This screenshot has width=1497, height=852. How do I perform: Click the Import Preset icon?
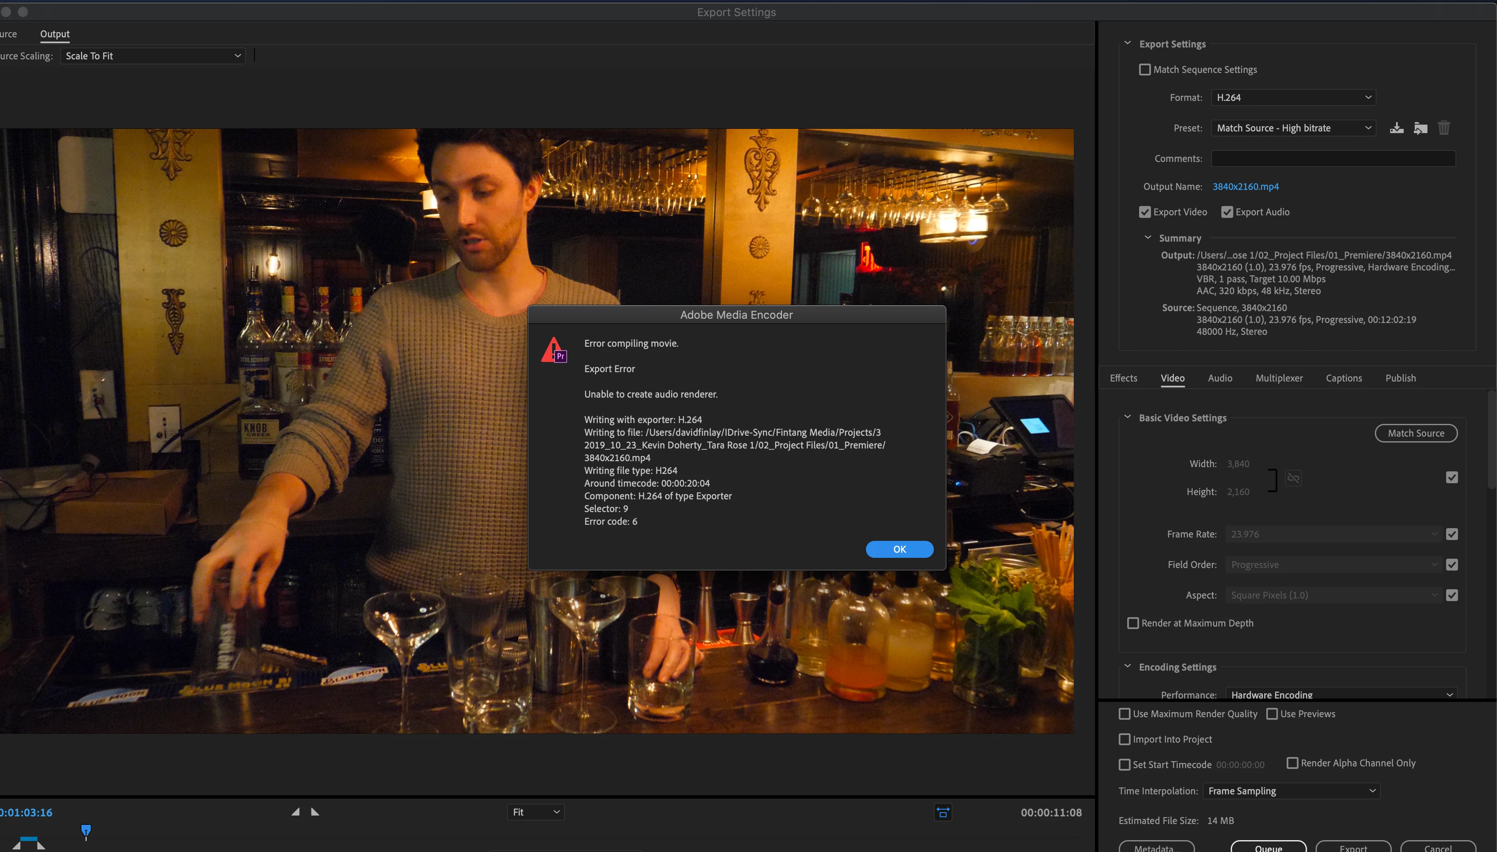(x=1420, y=128)
